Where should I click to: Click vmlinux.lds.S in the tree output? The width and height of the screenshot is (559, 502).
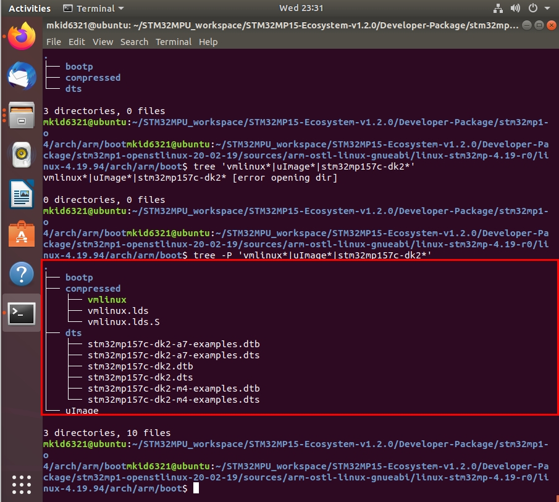coord(124,322)
